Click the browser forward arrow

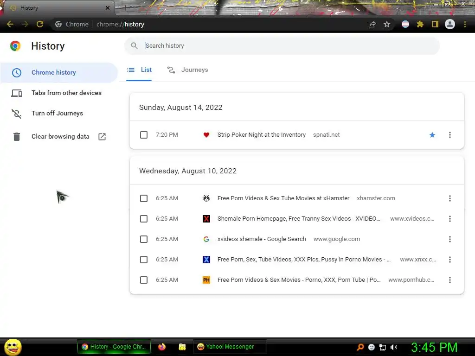click(x=25, y=24)
